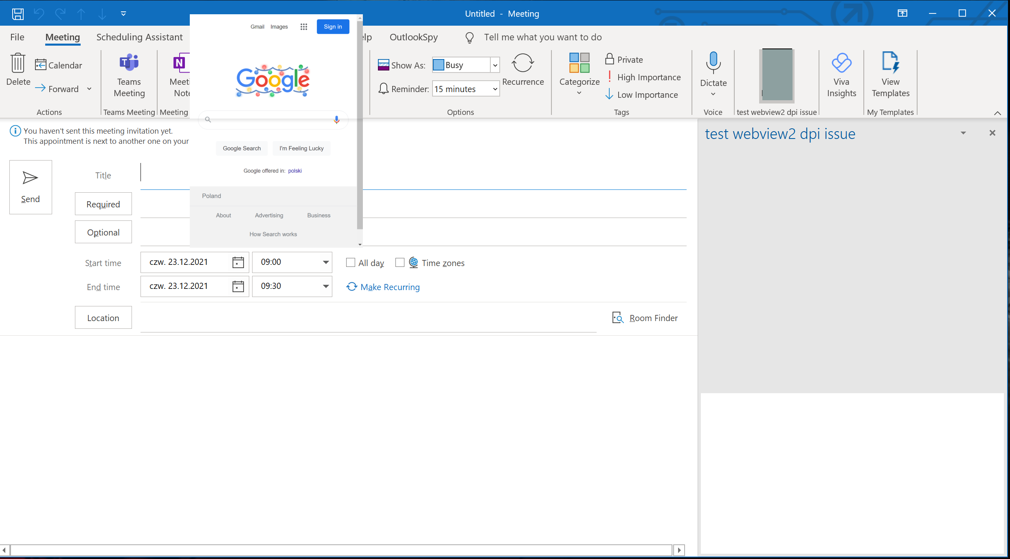Expand the 09:00 start time dropdown
This screenshot has width=1010, height=559.
click(x=325, y=262)
